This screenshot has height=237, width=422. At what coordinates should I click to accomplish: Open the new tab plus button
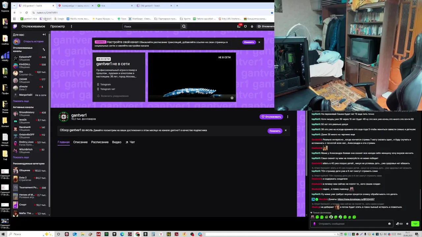[177, 6]
